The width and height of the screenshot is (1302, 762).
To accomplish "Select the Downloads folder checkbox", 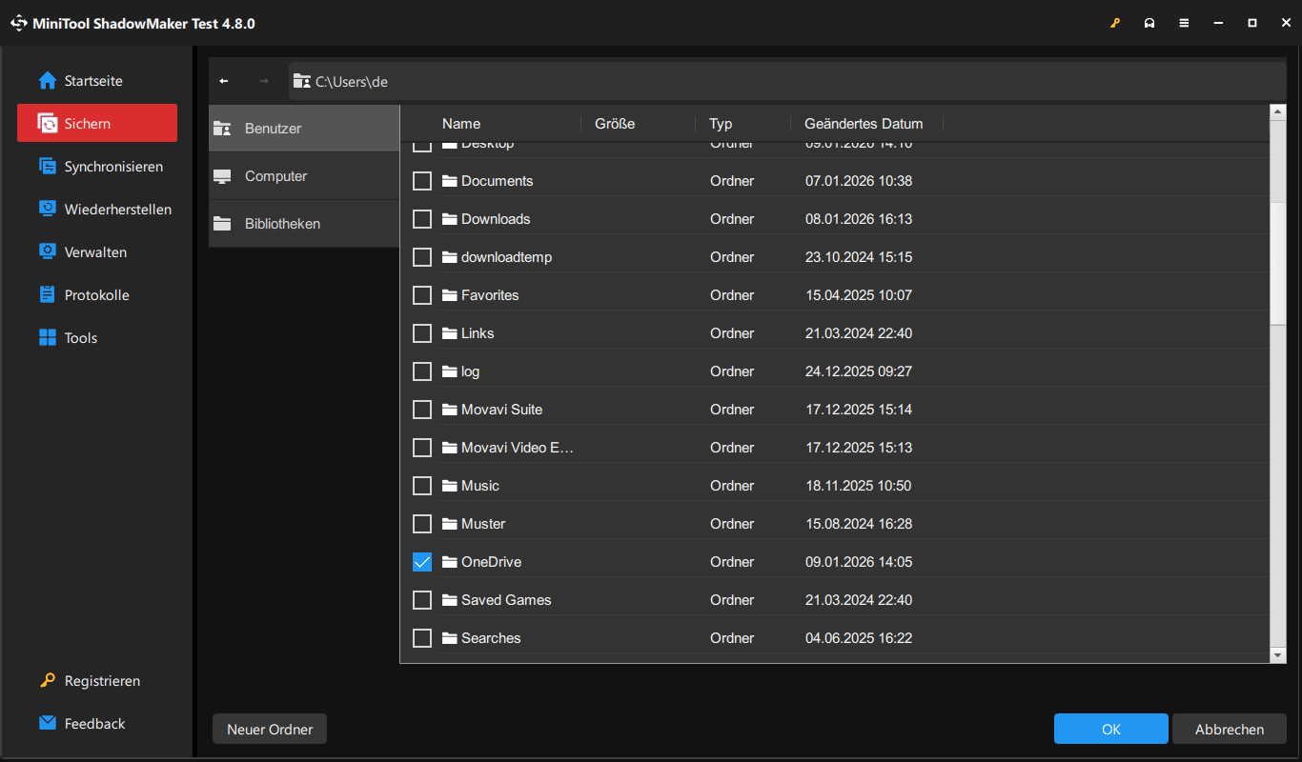I will 422,218.
